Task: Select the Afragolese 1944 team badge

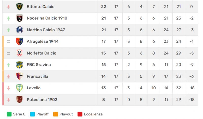Action: 20,41
